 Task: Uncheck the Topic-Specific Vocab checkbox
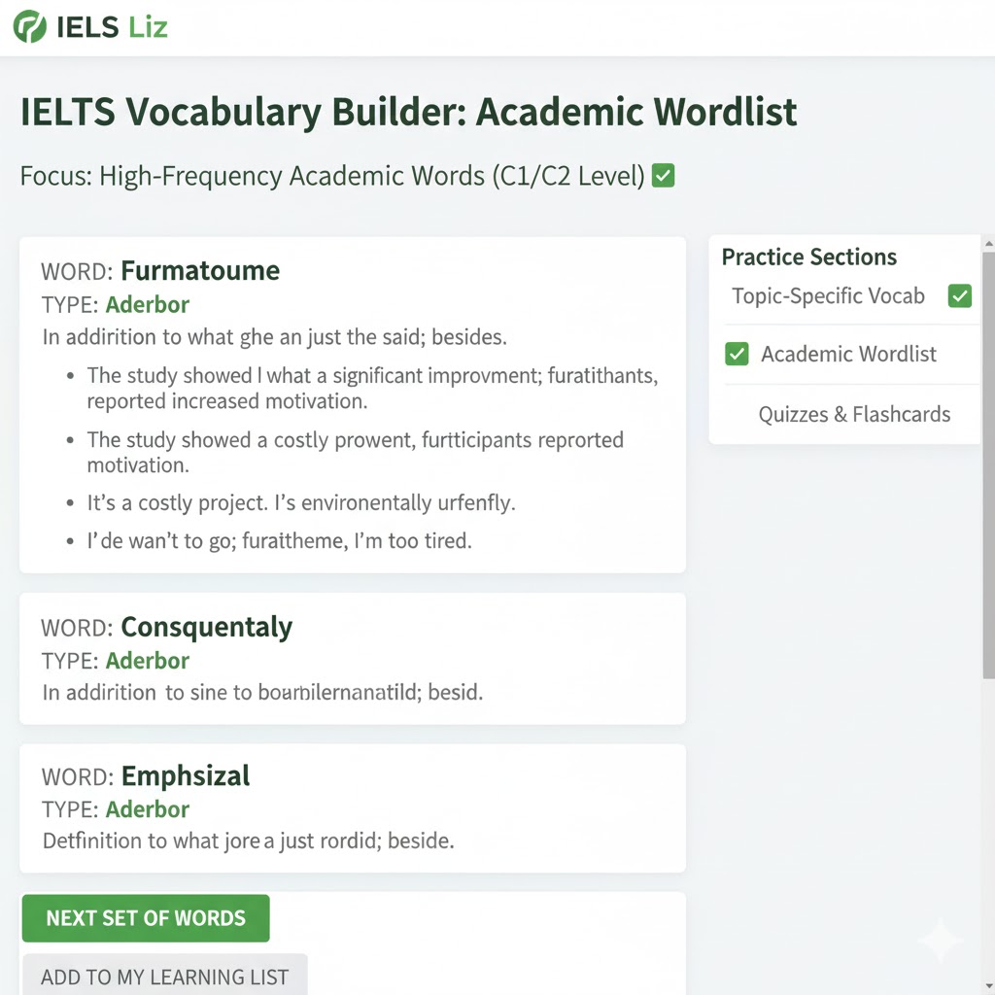coord(959,296)
